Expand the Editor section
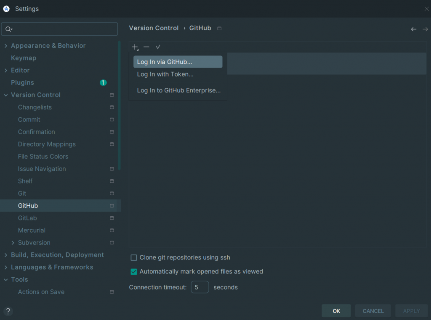431x320 pixels. click(x=6, y=71)
